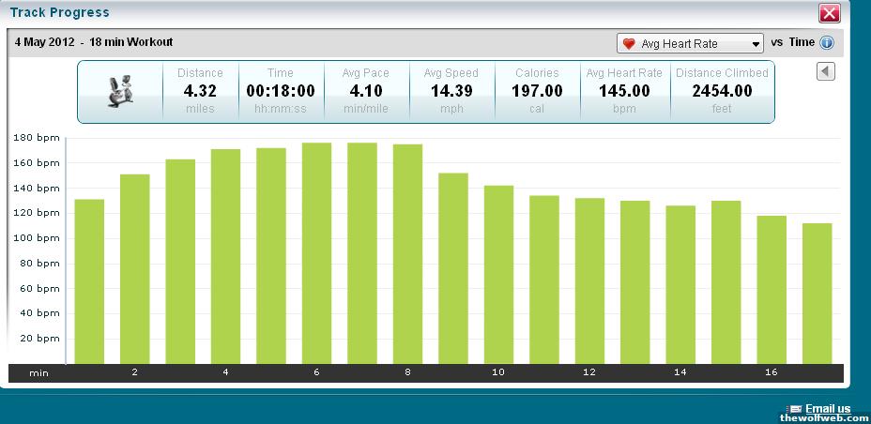Collapse the stats panel with the arrow button
This screenshot has height=424, width=871.
(826, 72)
